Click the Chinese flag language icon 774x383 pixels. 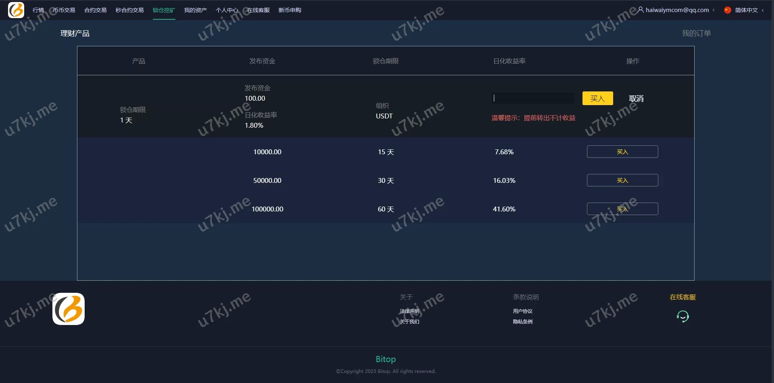point(728,10)
